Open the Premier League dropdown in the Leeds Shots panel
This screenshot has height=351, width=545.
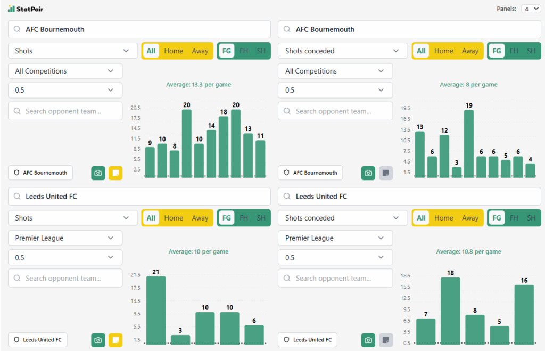click(x=65, y=238)
